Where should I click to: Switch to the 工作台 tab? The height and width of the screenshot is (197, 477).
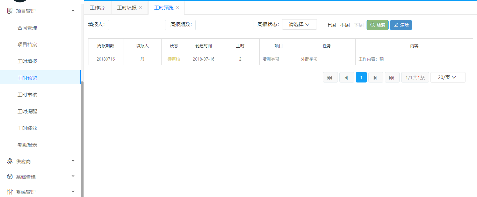click(x=97, y=8)
